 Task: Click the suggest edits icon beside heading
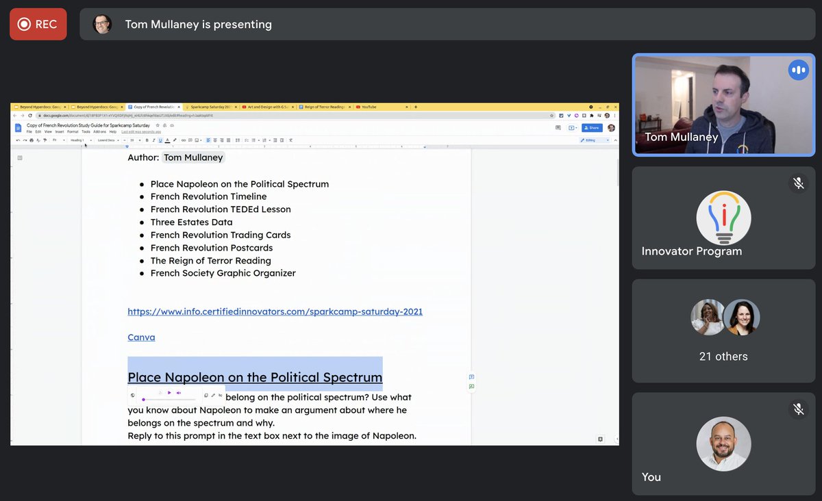[471, 386]
